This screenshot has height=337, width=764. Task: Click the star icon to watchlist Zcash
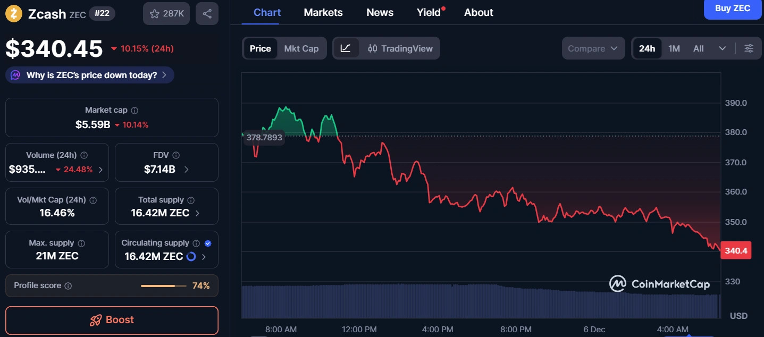coord(154,13)
